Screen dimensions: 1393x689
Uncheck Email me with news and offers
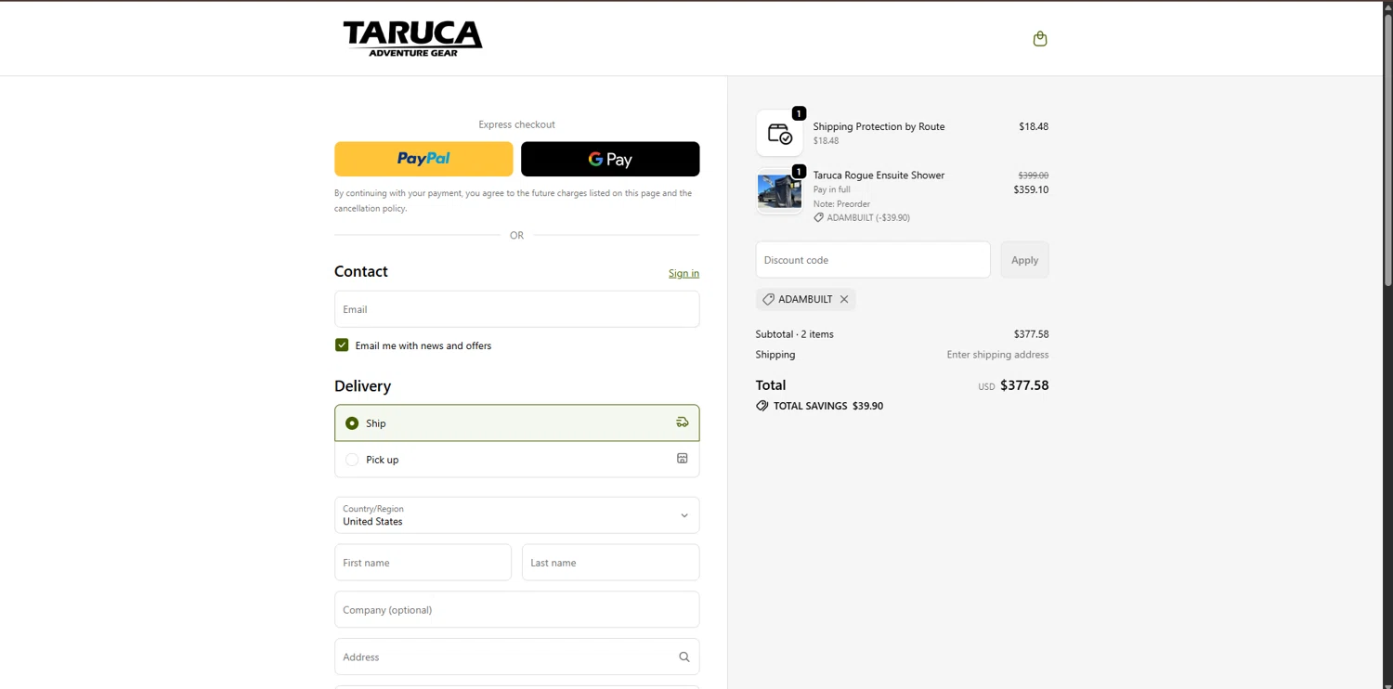[x=342, y=344]
